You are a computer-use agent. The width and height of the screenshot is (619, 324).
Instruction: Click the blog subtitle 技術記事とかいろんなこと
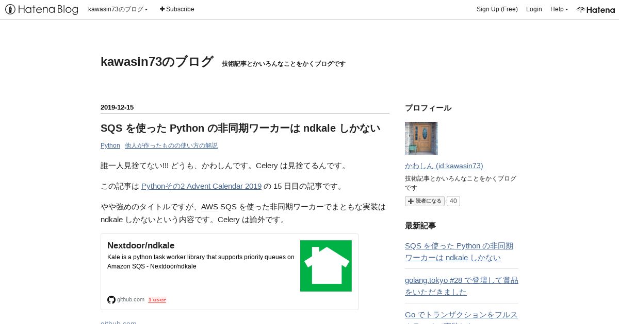pyautogui.click(x=284, y=64)
